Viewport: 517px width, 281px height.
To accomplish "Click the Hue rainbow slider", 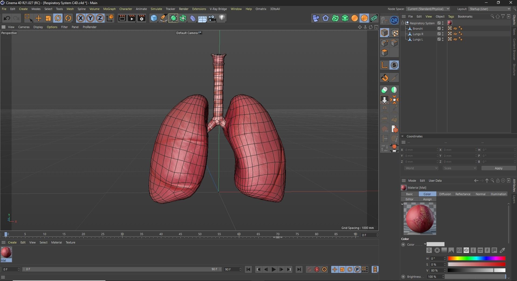I will pos(477,259).
